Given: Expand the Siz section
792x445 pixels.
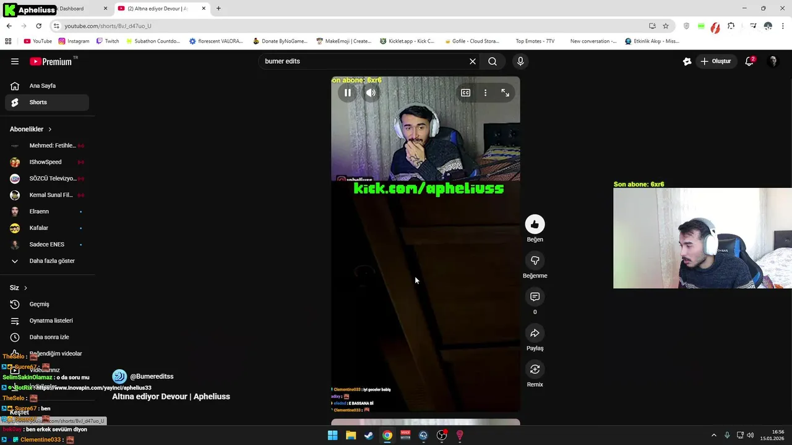Looking at the screenshot, I should 19,288.
